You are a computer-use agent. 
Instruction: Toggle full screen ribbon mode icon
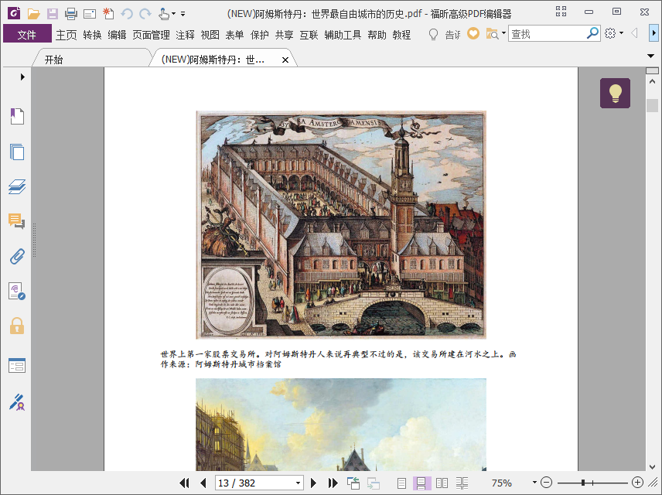(x=561, y=12)
